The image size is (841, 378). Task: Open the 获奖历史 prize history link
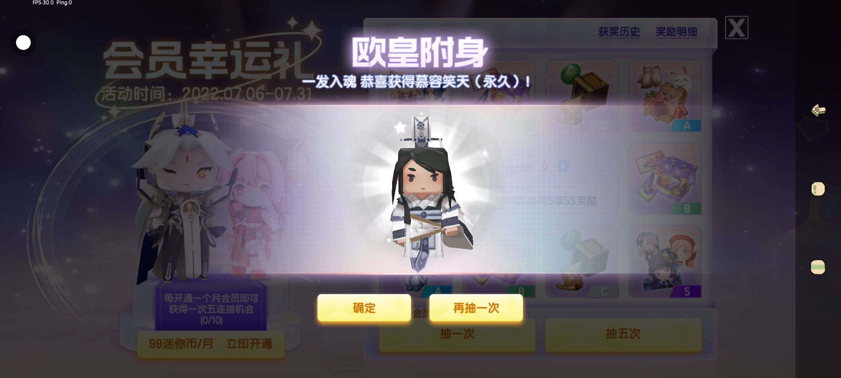click(x=619, y=32)
